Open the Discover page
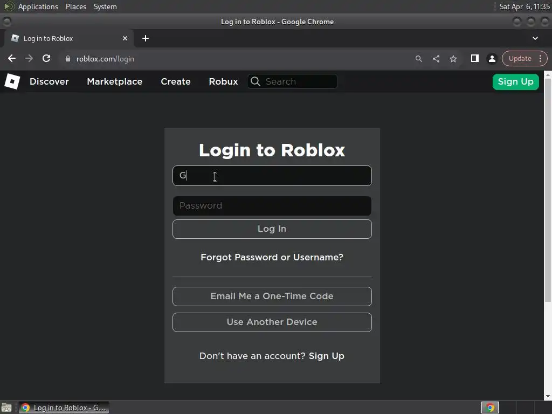The height and width of the screenshot is (414, 552). (x=49, y=82)
